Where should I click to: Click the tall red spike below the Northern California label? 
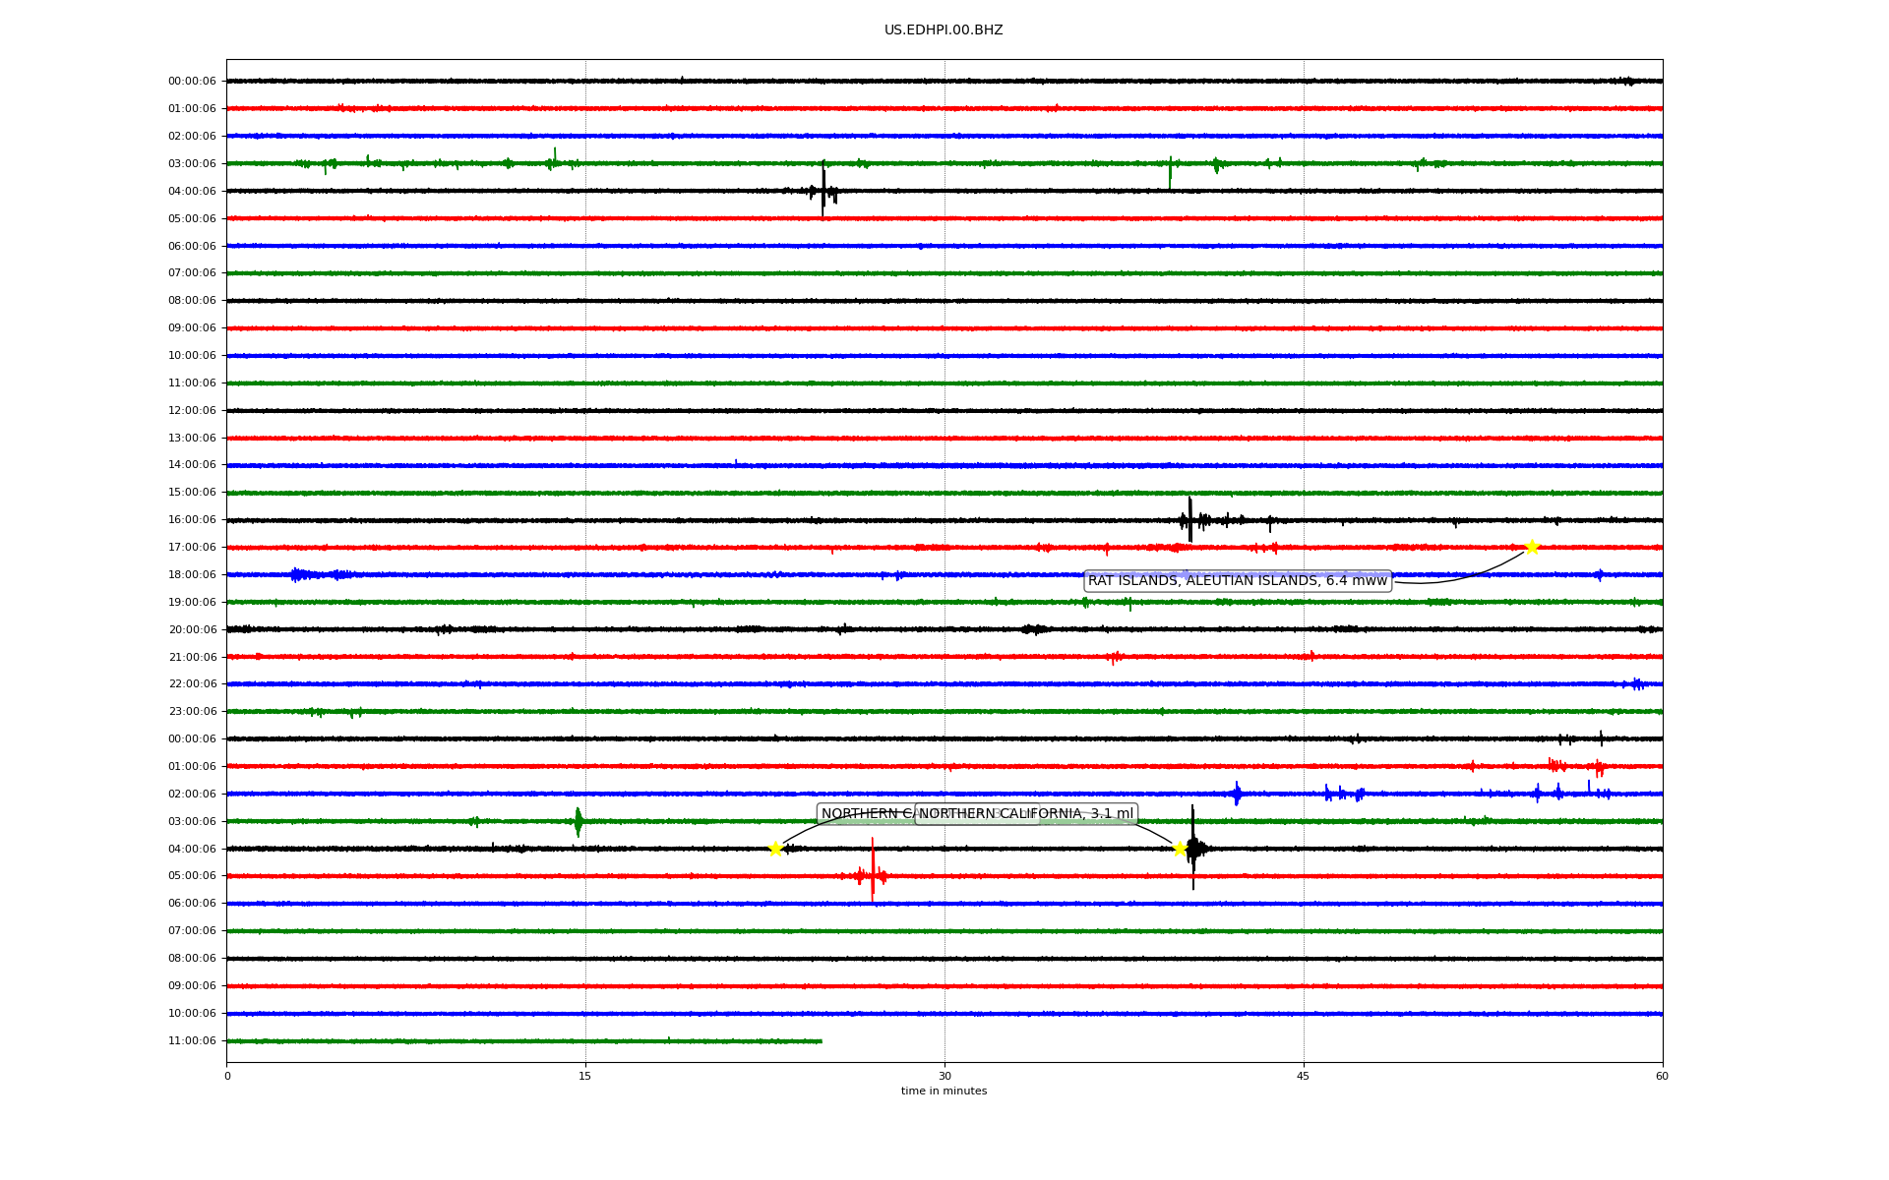click(x=872, y=869)
